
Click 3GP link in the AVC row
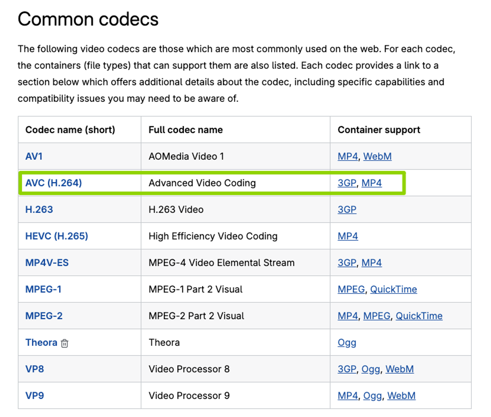click(347, 183)
